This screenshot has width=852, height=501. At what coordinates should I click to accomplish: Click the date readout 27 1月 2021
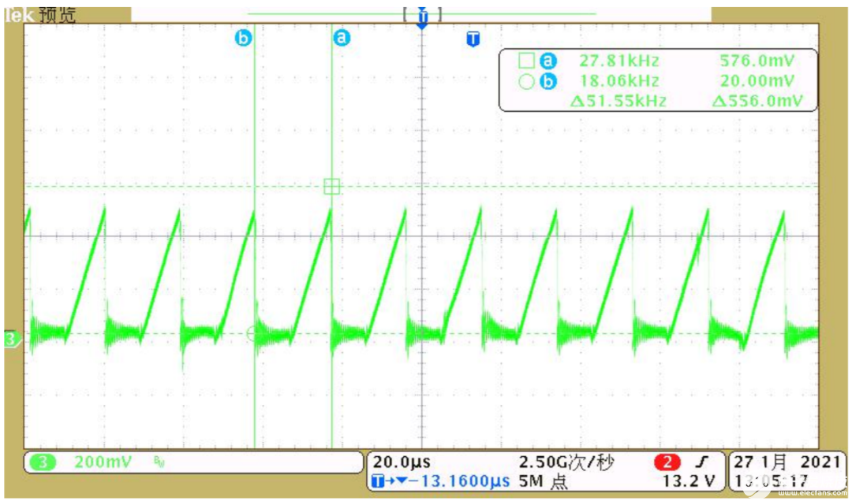(787, 462)
